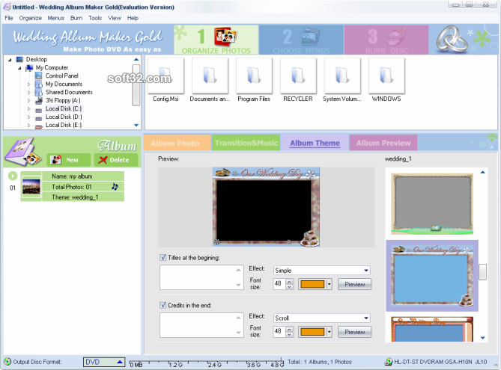This screenshot has width=501, height=370.
Task: Click the green play icon beside album 01
Action: tap(13, 176)
